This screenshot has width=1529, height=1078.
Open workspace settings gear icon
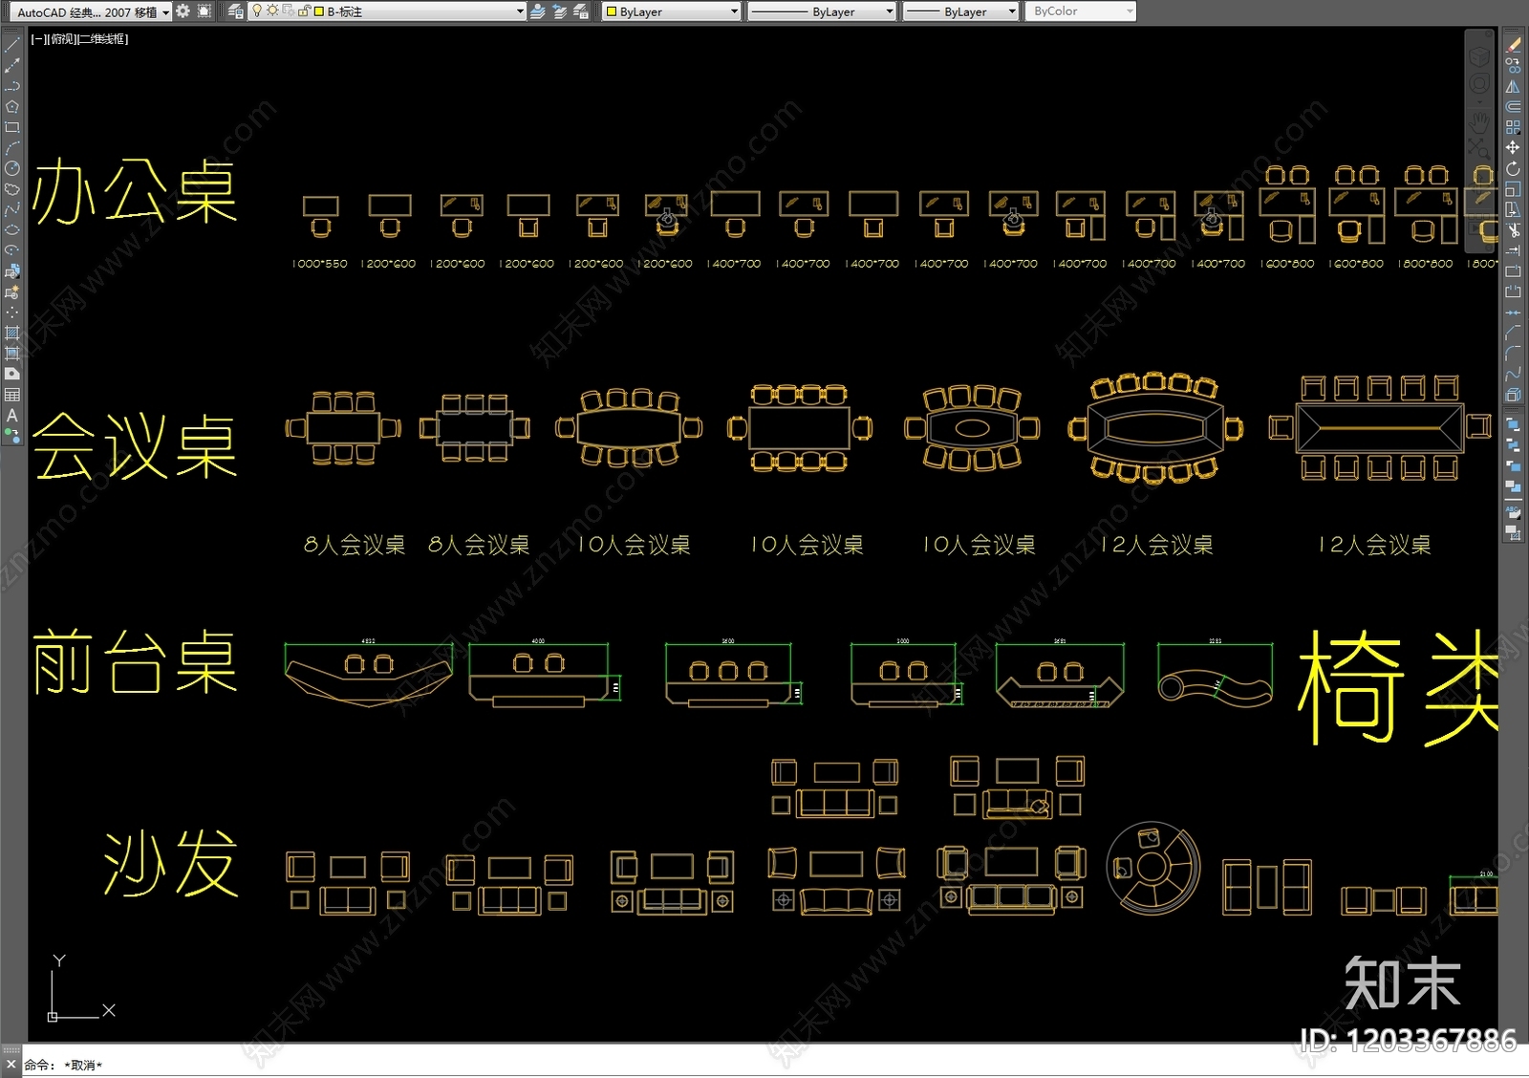pyautogui.click(x=183, y=11)
